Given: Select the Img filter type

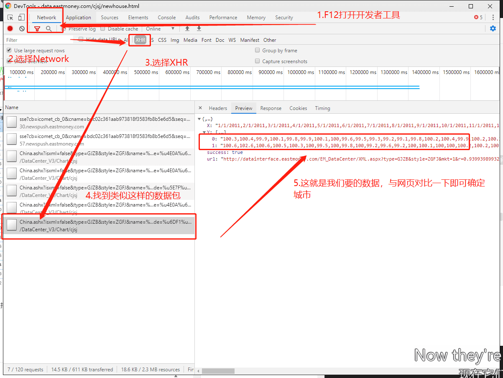Looking at the screenshot, I should click(x=175, y=40).
